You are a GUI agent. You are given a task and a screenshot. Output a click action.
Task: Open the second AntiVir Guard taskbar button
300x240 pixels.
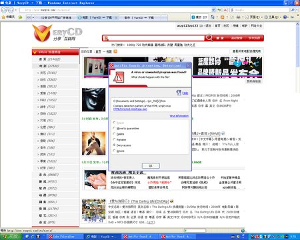[178, 237]
